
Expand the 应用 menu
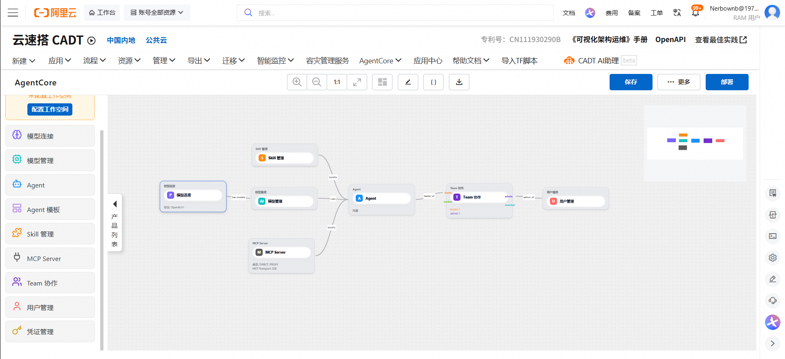tap(60, 61)
